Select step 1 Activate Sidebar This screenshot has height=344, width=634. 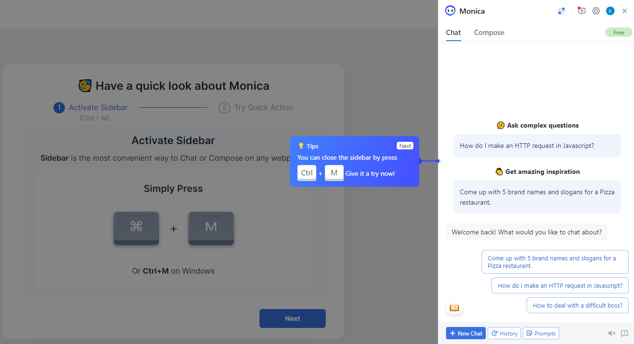click(91, 108)
